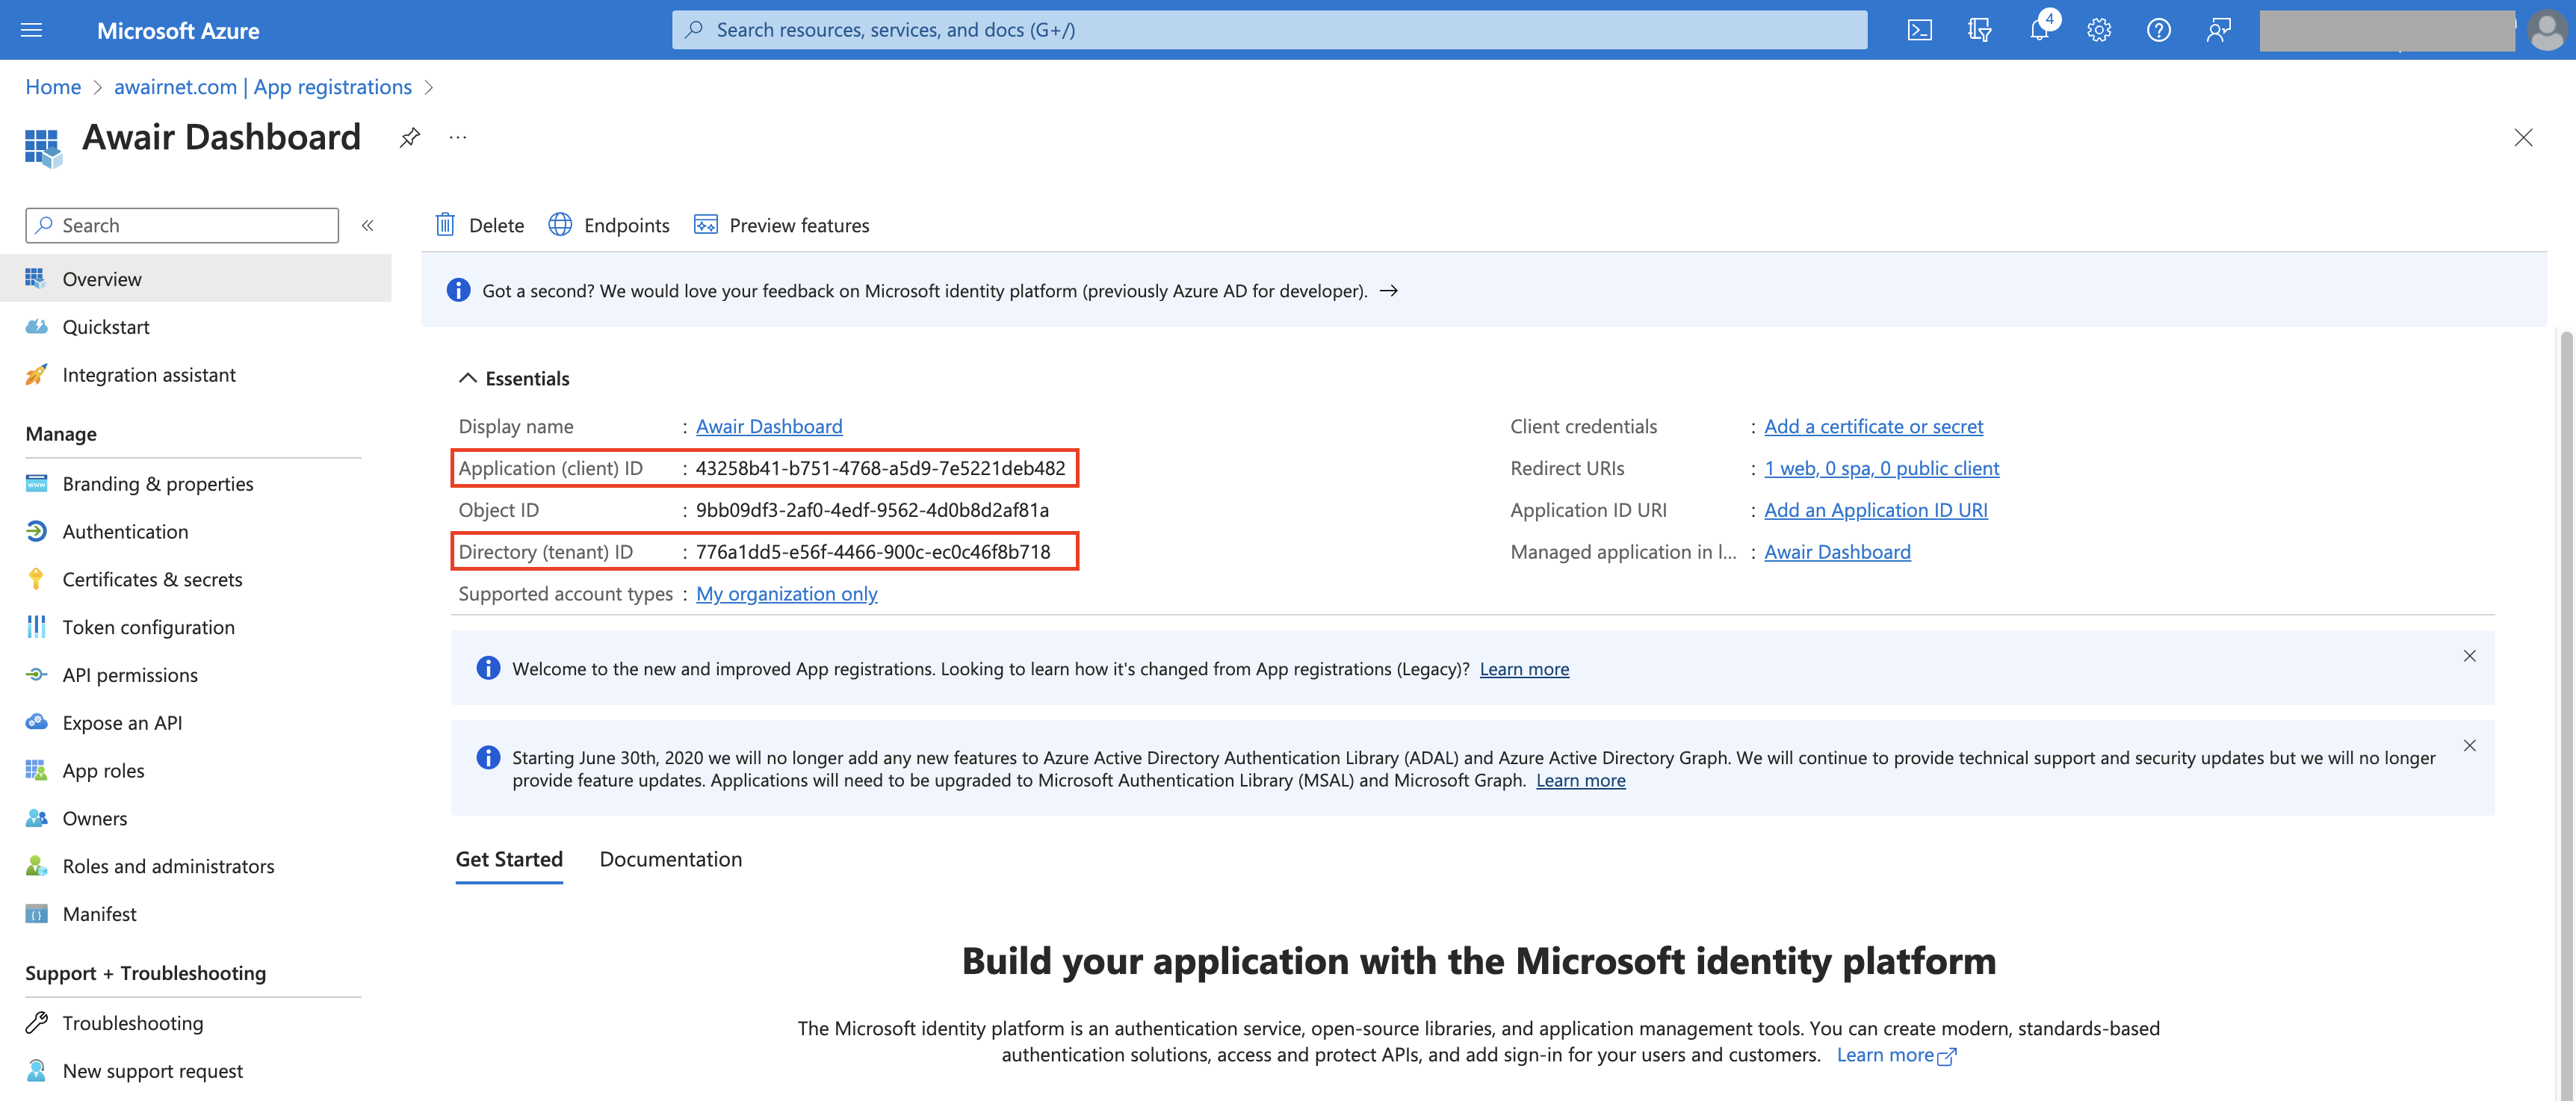Click the Directory (tenant) ID value
The width and height of the screenshot is (2576, 1101).
[873, 552]
